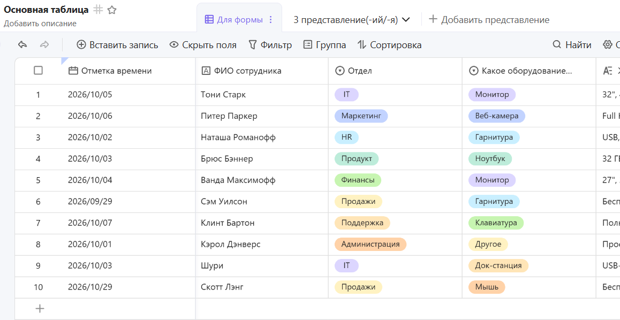Click the calendar icon in Отметка времени header
The width and height of the screenshot is (620, 320).
(x=73, y=71)
